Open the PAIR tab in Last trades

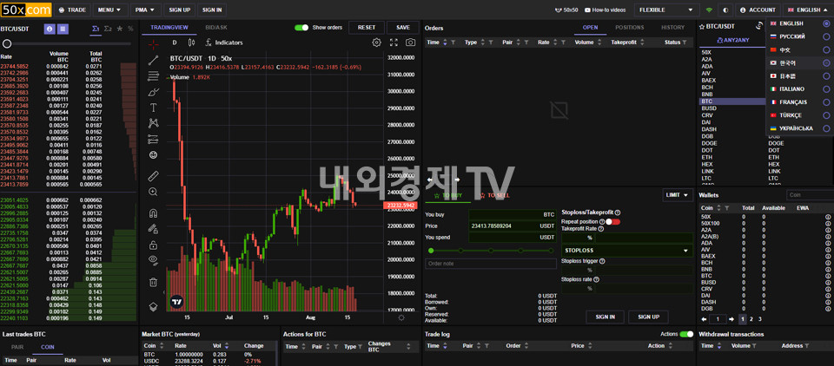point(17,347)
